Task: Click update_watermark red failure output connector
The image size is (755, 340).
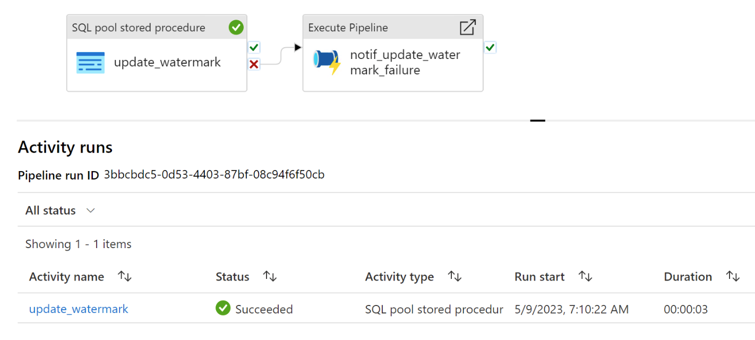Action: click(254, 64)
